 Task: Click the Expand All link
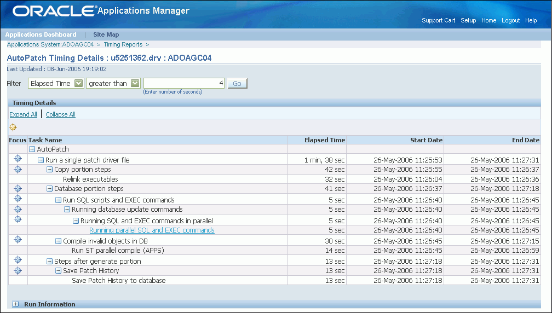pos(23,114)
